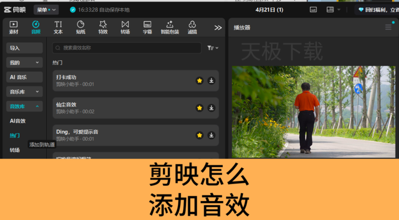Open the 菜单 dropdown menu
Viewport: 399px width, 220px height.
[46, 10]
